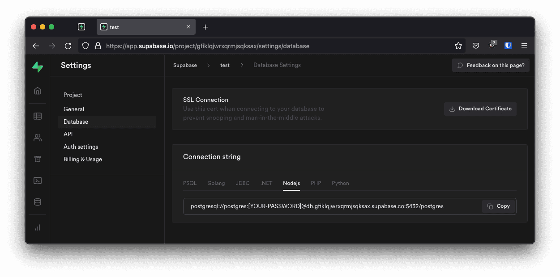Open the Table editor icon
Image resolution: width=560 pixels, height=277 pixels.
pyautogui.click(x=38, y=116)
